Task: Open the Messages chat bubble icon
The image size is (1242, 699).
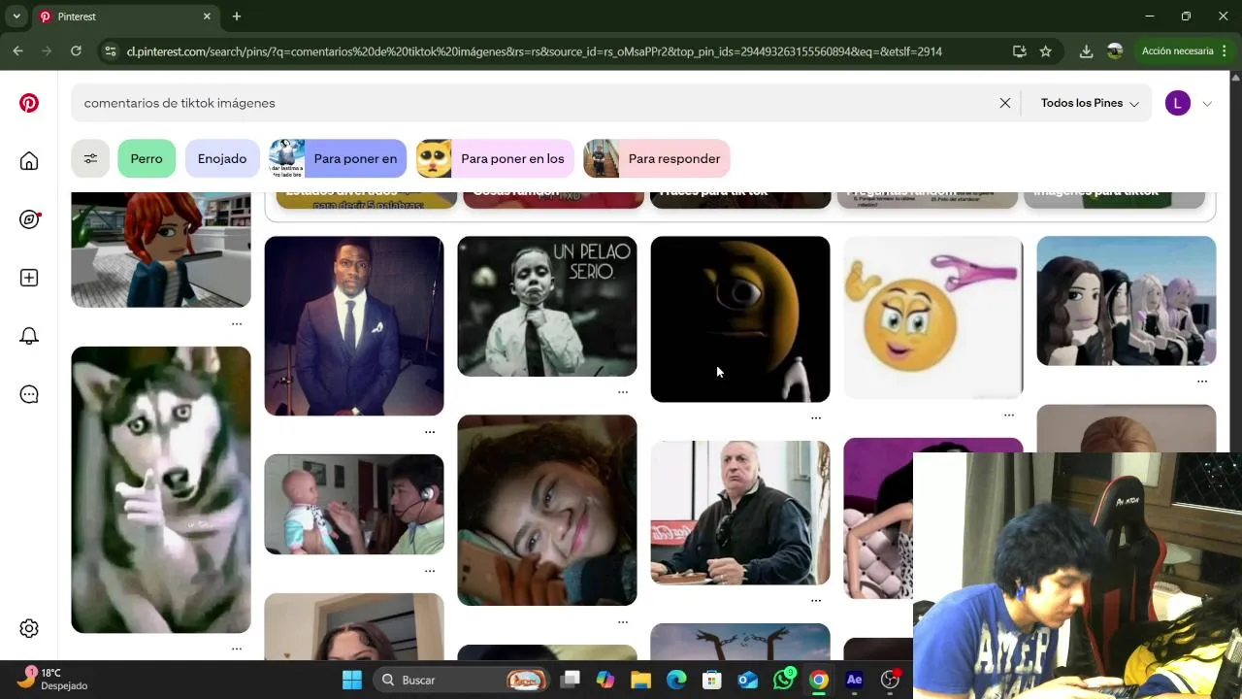Action: coord(29,394)
